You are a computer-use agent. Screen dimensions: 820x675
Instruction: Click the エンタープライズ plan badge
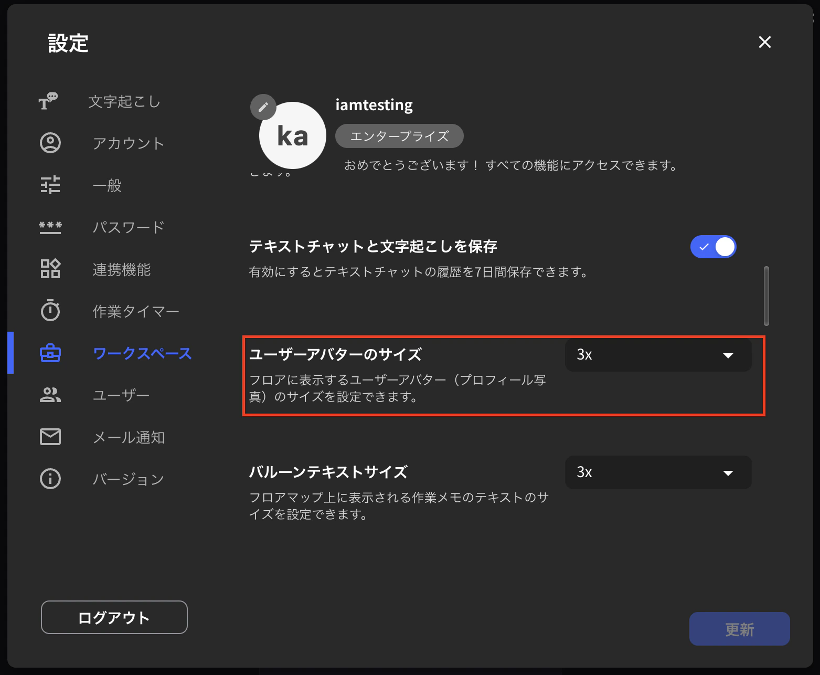pyautogui.click(x=399, y=135)
